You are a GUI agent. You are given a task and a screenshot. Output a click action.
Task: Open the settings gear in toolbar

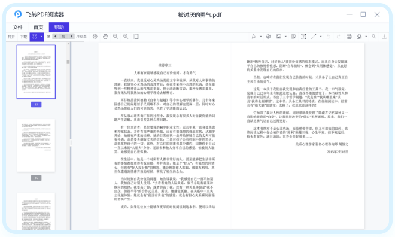click(95, 37)
